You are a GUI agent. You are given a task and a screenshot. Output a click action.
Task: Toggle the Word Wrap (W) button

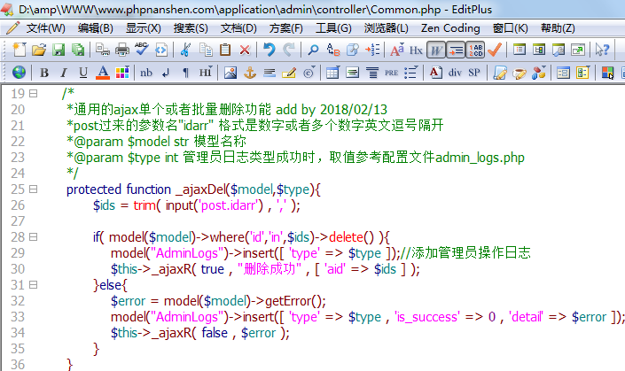tap(436, 50)
